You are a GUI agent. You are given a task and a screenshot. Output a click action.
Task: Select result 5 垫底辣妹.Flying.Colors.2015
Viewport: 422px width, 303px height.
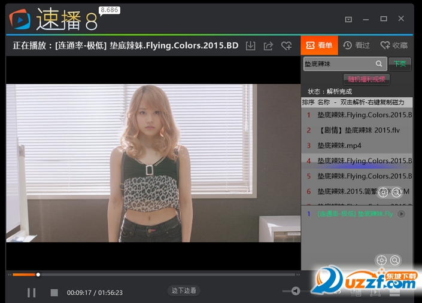pyautogui.click(x=357, y=176)
